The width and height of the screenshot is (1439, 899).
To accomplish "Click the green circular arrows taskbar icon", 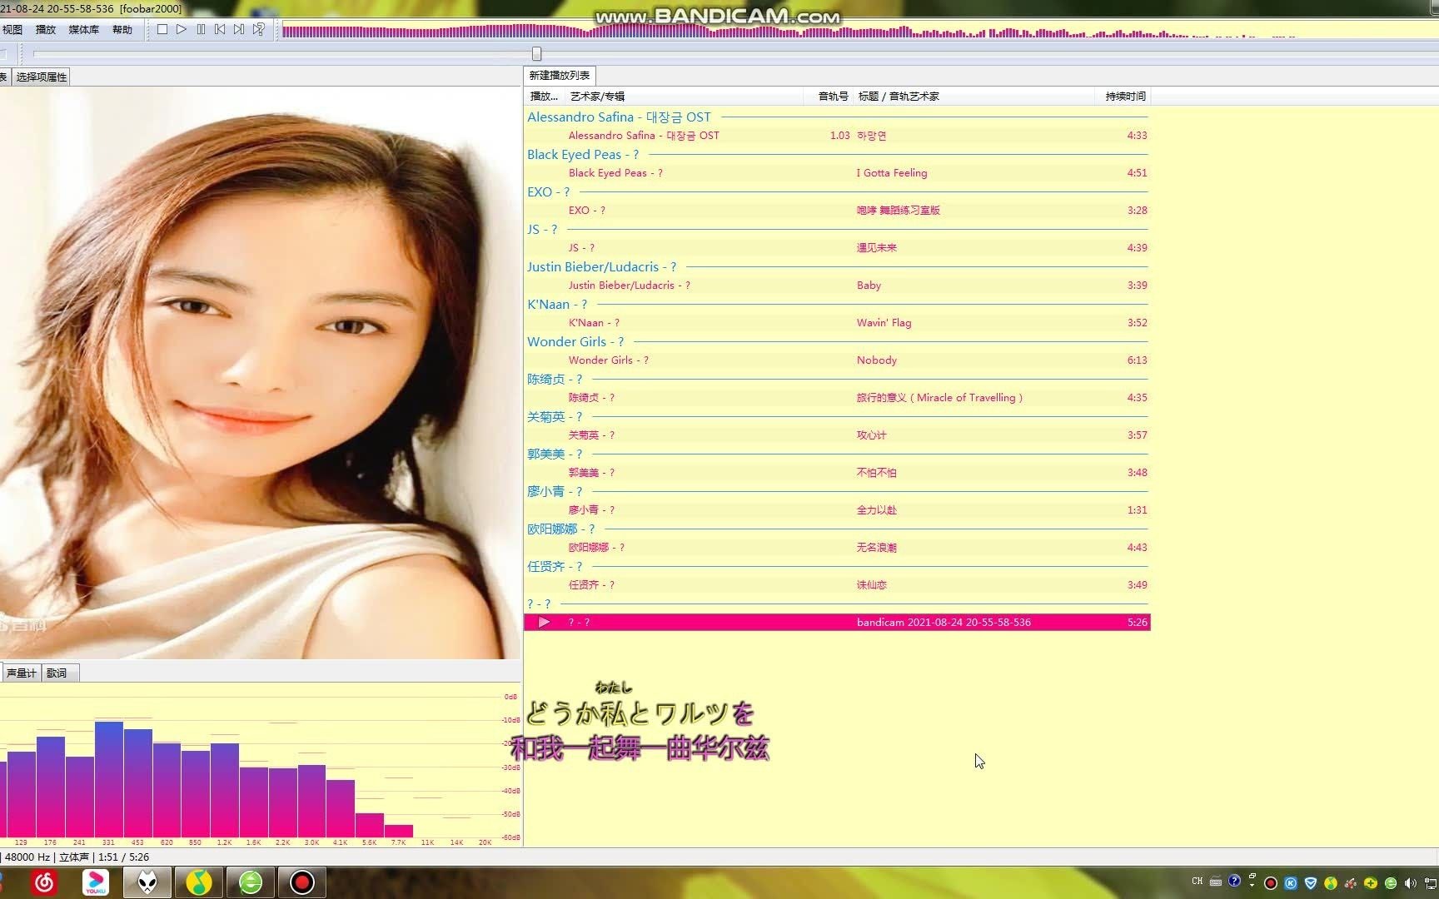I will [251, 882].
